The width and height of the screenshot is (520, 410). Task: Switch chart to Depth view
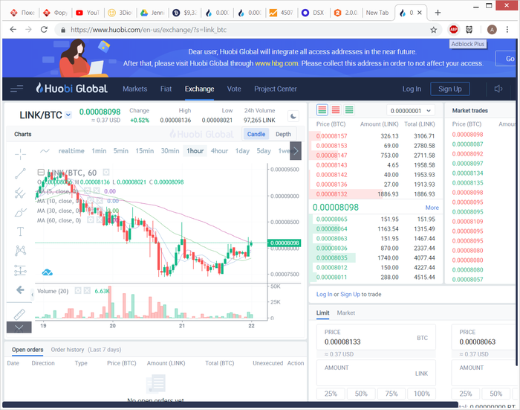283,134
